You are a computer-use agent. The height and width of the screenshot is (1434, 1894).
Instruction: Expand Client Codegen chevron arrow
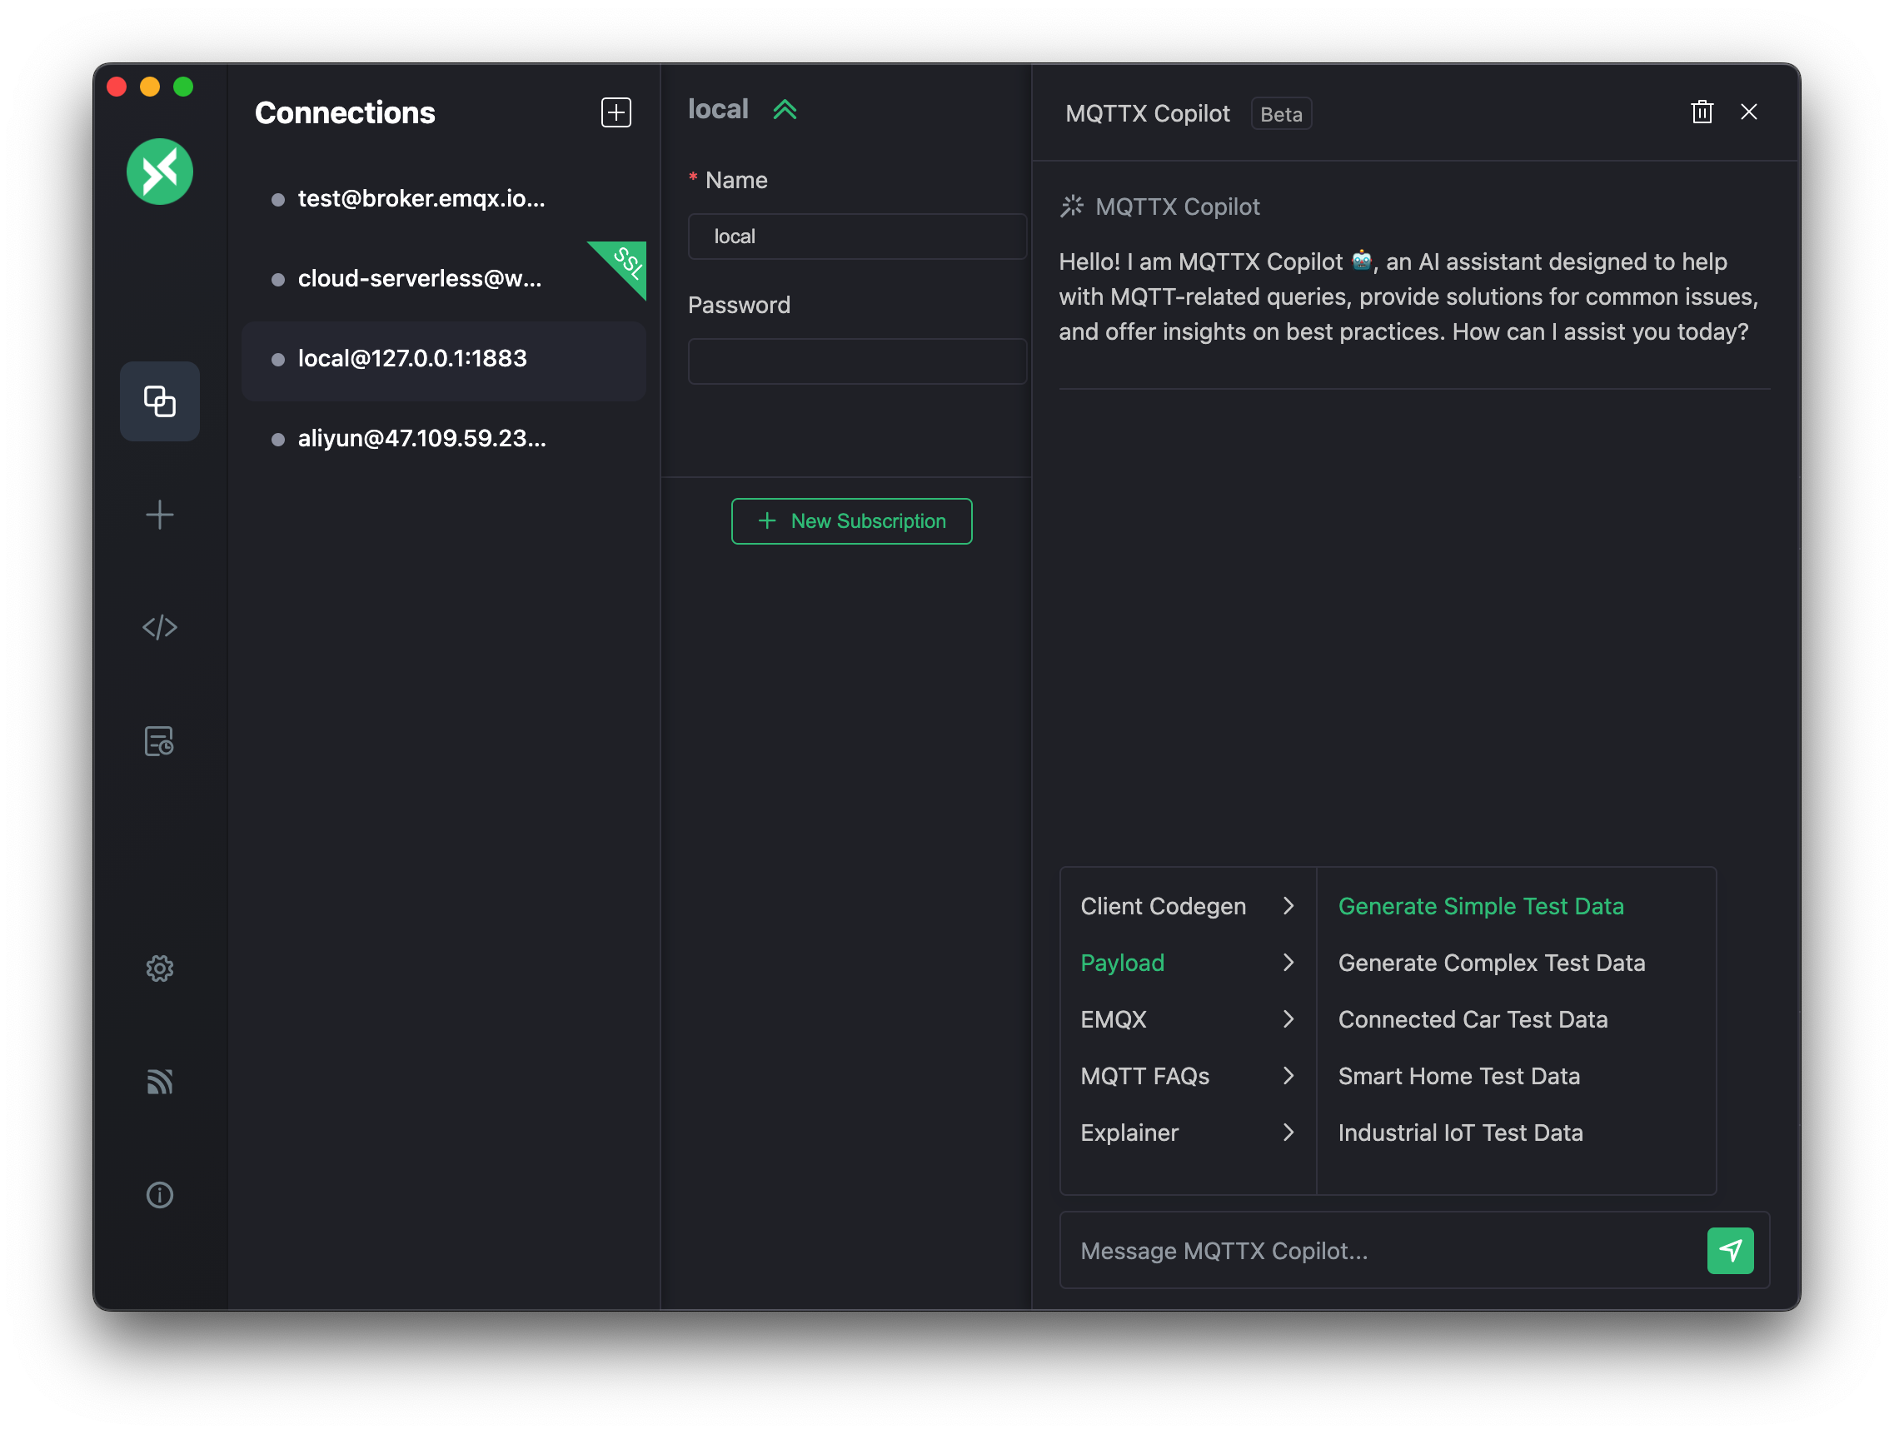coord(1288,906)
